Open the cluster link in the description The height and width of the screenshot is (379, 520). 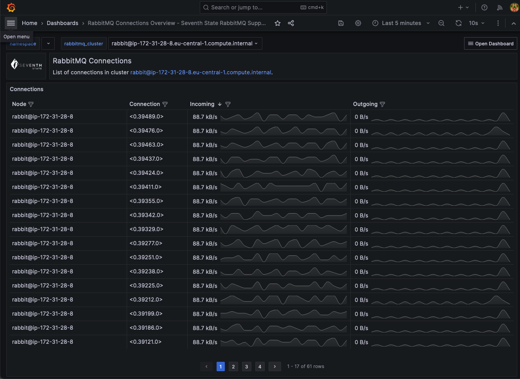[201, 72]
